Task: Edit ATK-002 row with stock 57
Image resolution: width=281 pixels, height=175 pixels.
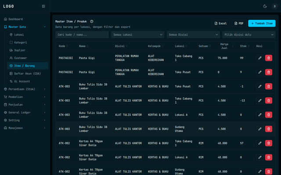Action: tap(260, 143)
